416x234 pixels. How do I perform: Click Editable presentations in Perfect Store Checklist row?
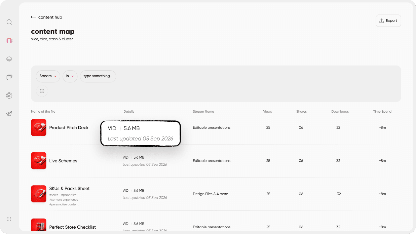pos(212,227)
